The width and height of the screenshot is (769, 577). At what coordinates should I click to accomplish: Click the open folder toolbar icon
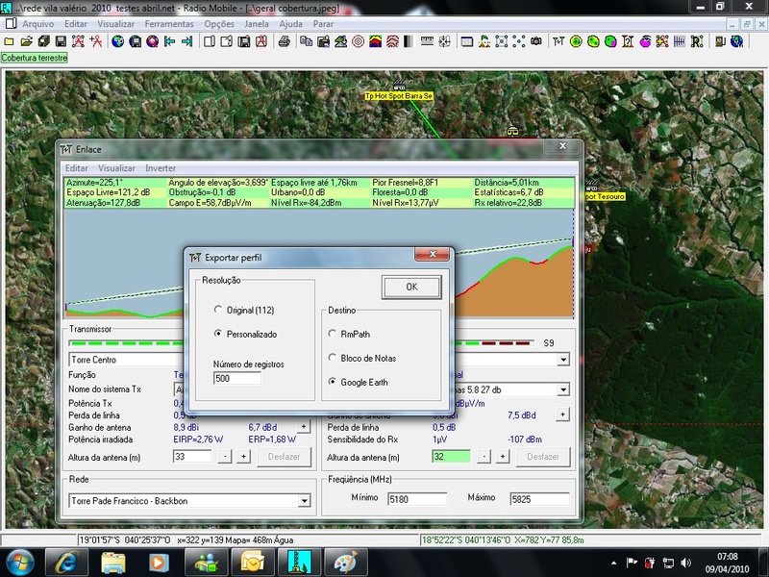click(27, 41)
